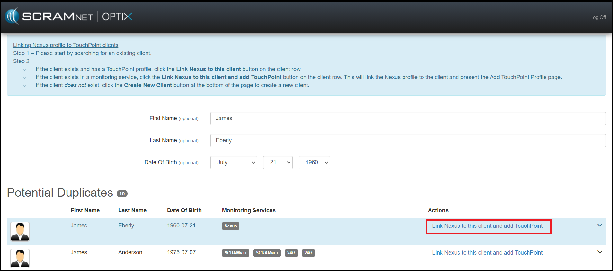Click the Last Name input field
Viewport: 613px width, 271px height.
(x=408, y=140)
